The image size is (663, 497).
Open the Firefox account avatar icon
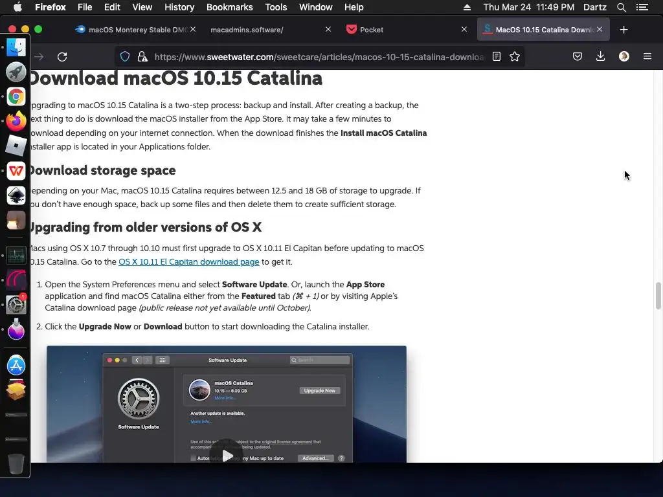coord(624,57)
